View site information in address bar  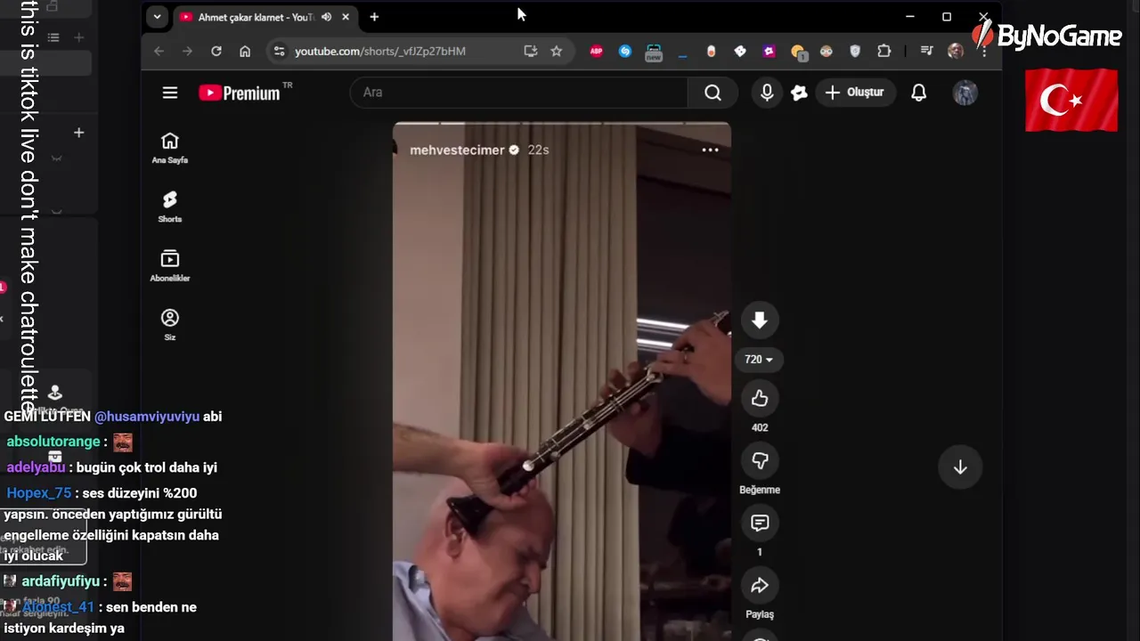click(x=280, y=52)
